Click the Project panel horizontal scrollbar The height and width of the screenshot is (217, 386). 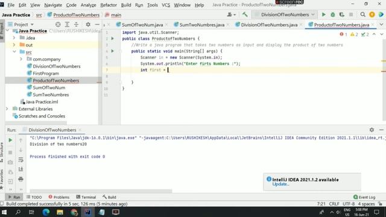[36, 122]
